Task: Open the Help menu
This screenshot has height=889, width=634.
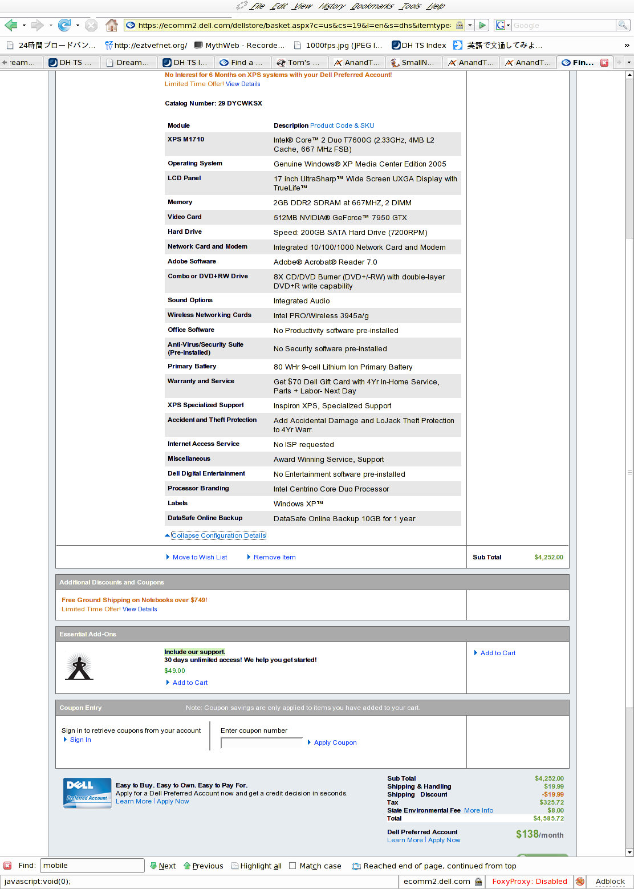Action: pyautogui.click(x=436, y=6)
